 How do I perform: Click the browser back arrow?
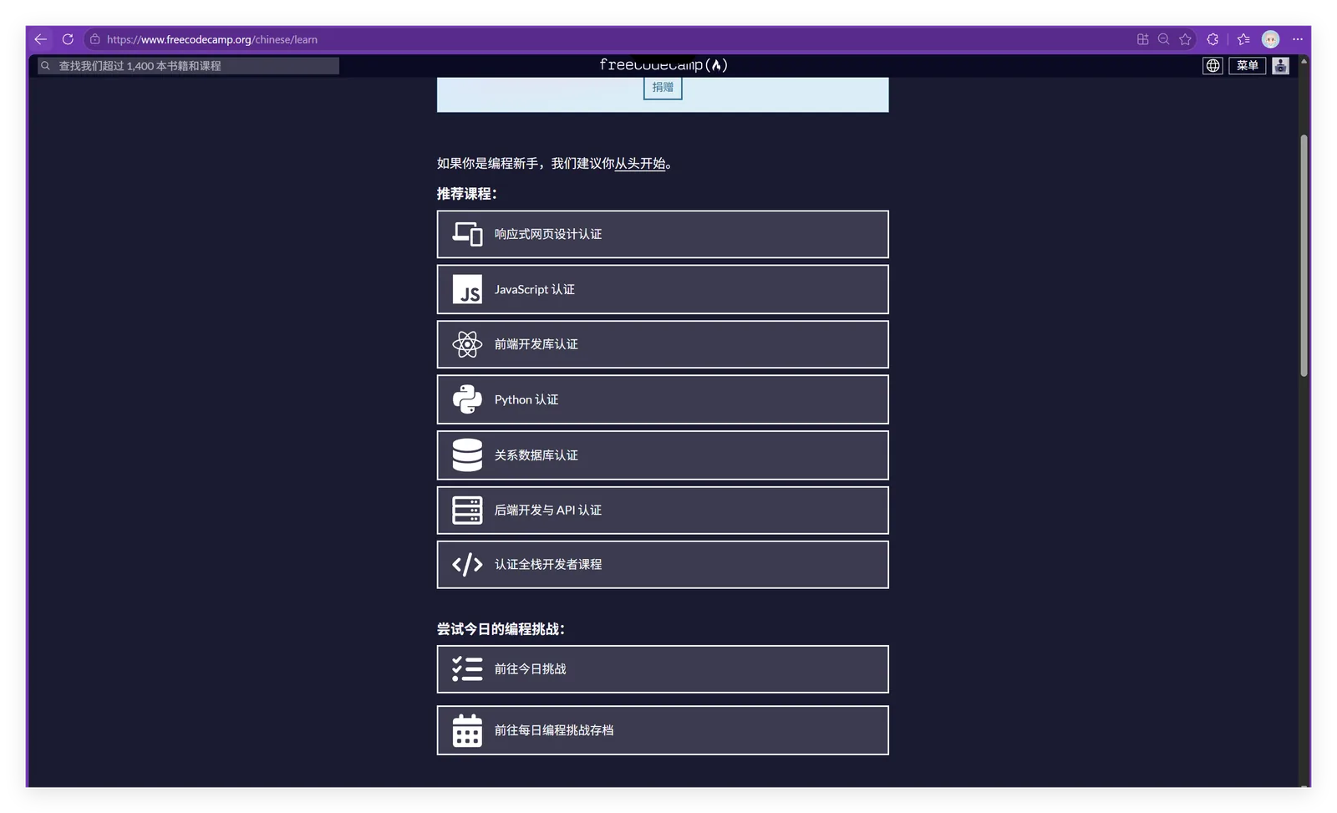pyautogui.click(x=40, y=39)
